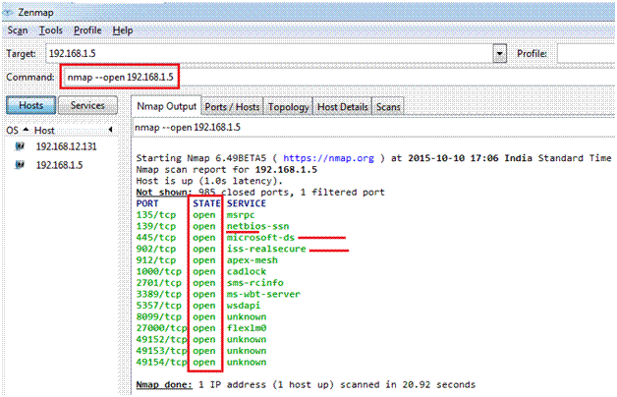This screenshot has width=617, height=397.
Task: Select the OS icon for host 192.168.12.131
Action: pos(20,146)
